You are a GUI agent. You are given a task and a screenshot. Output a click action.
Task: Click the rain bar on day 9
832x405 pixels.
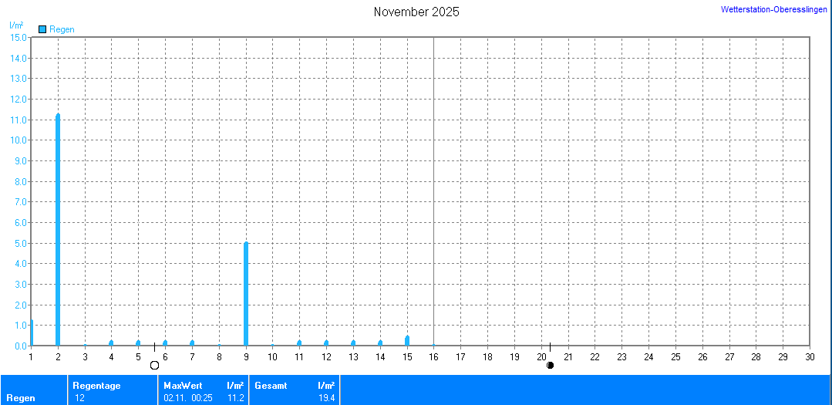(x=246, y=295)
